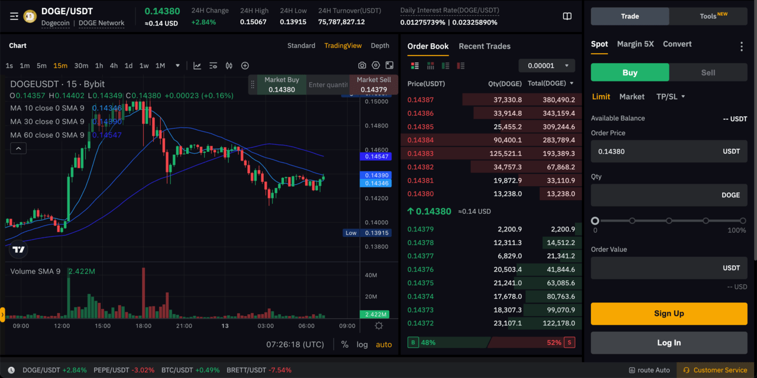Take a chart snapshot with camera icon
757x378 pixels.
tap(362, 66)
